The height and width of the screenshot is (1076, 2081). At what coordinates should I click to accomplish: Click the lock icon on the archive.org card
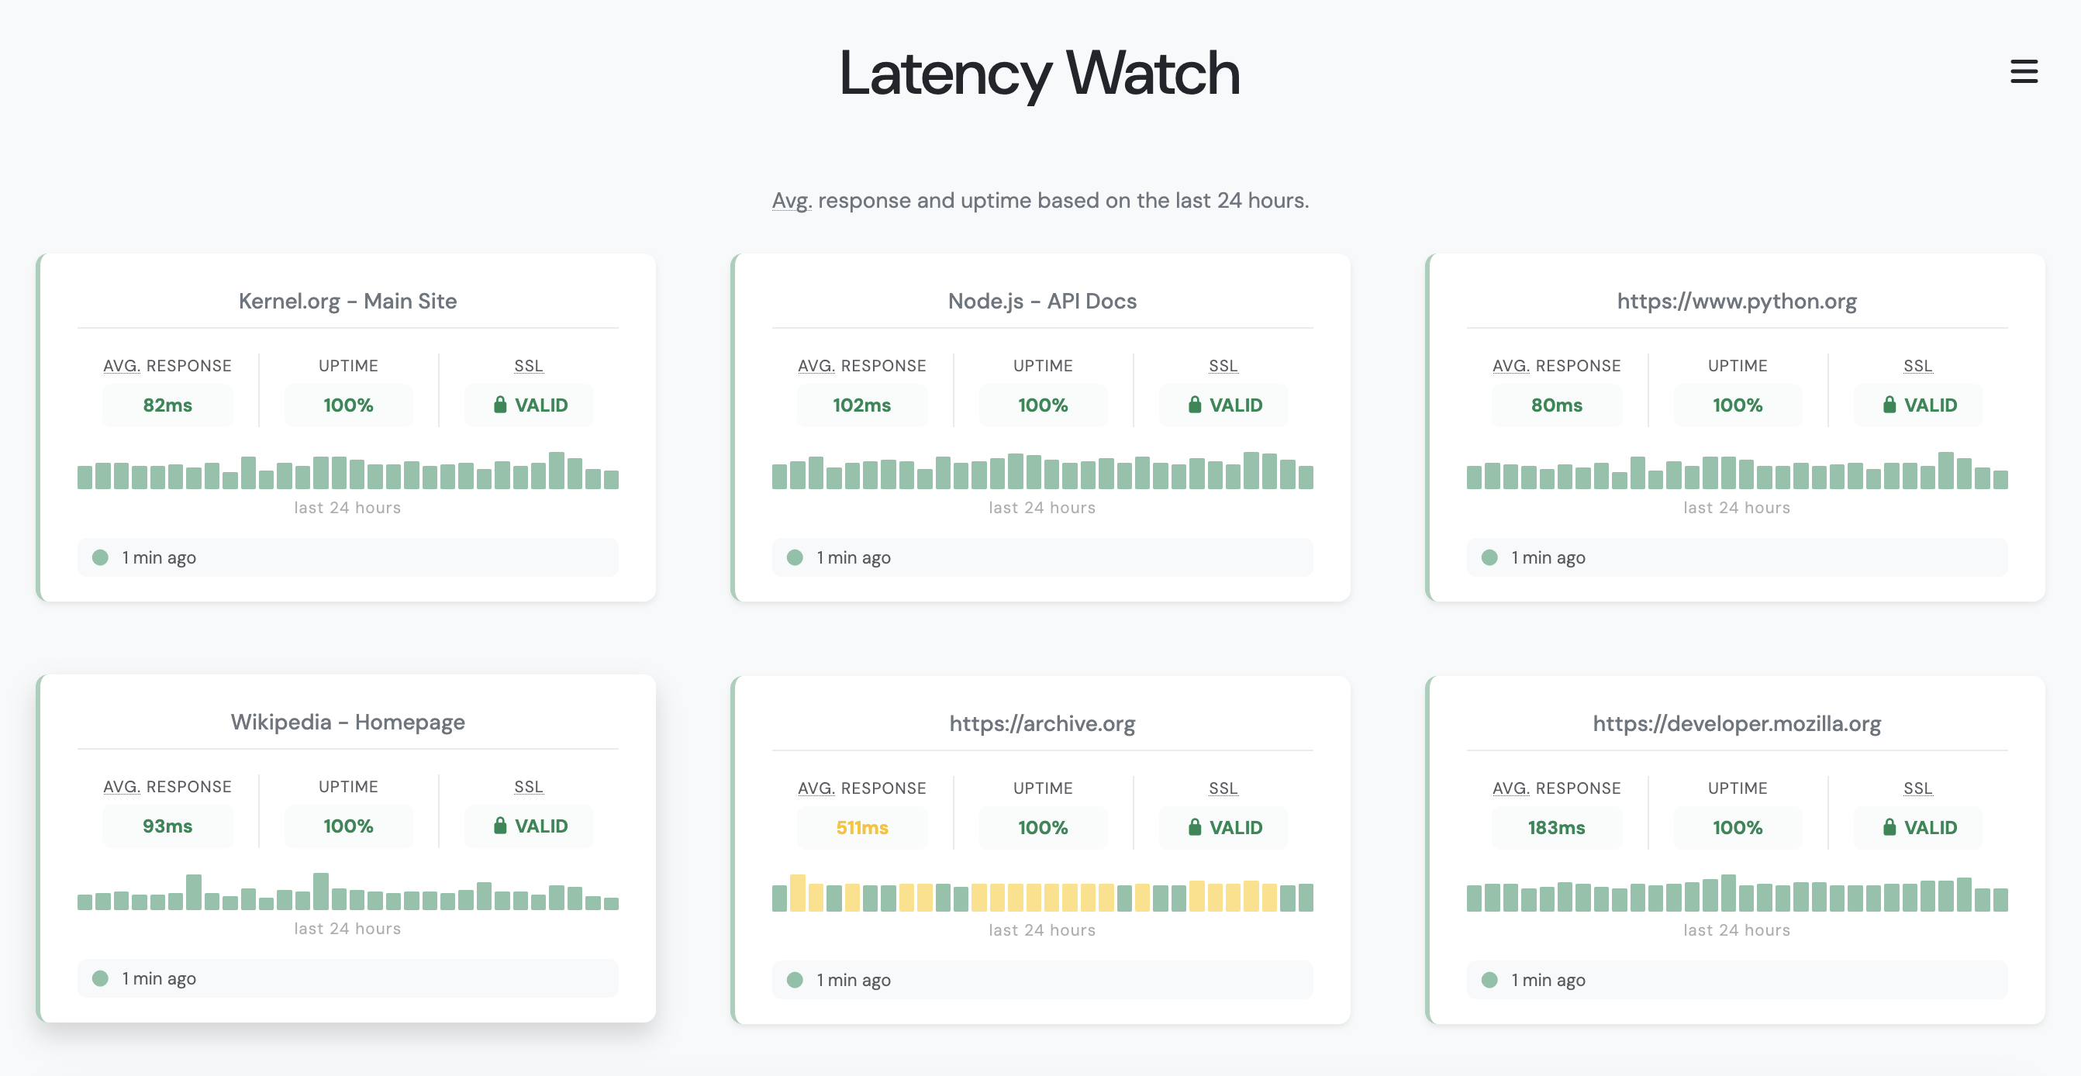coord(1196,826)
